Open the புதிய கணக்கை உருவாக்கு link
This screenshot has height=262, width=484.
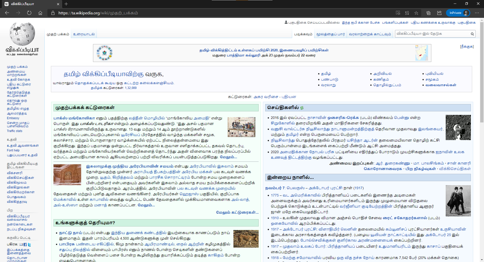click(433, 22)
